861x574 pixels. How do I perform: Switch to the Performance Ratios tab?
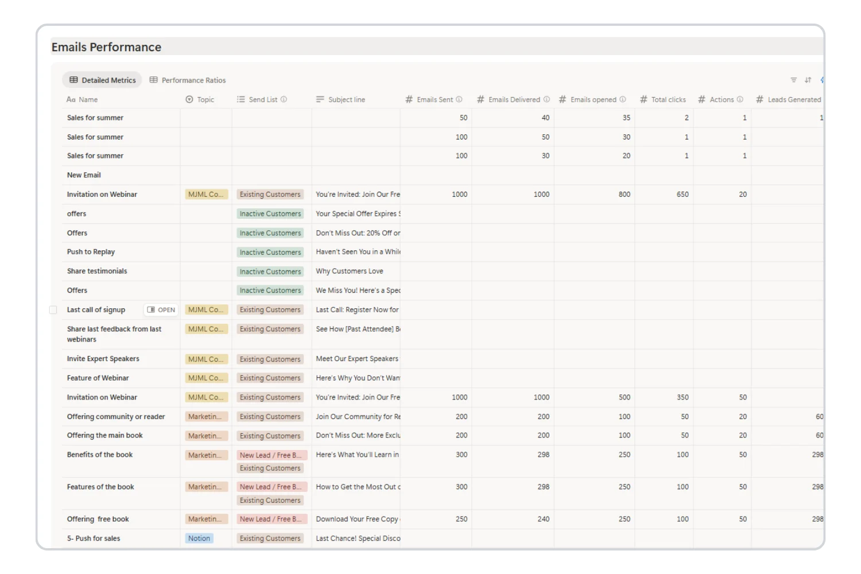[x=188, y=80]
